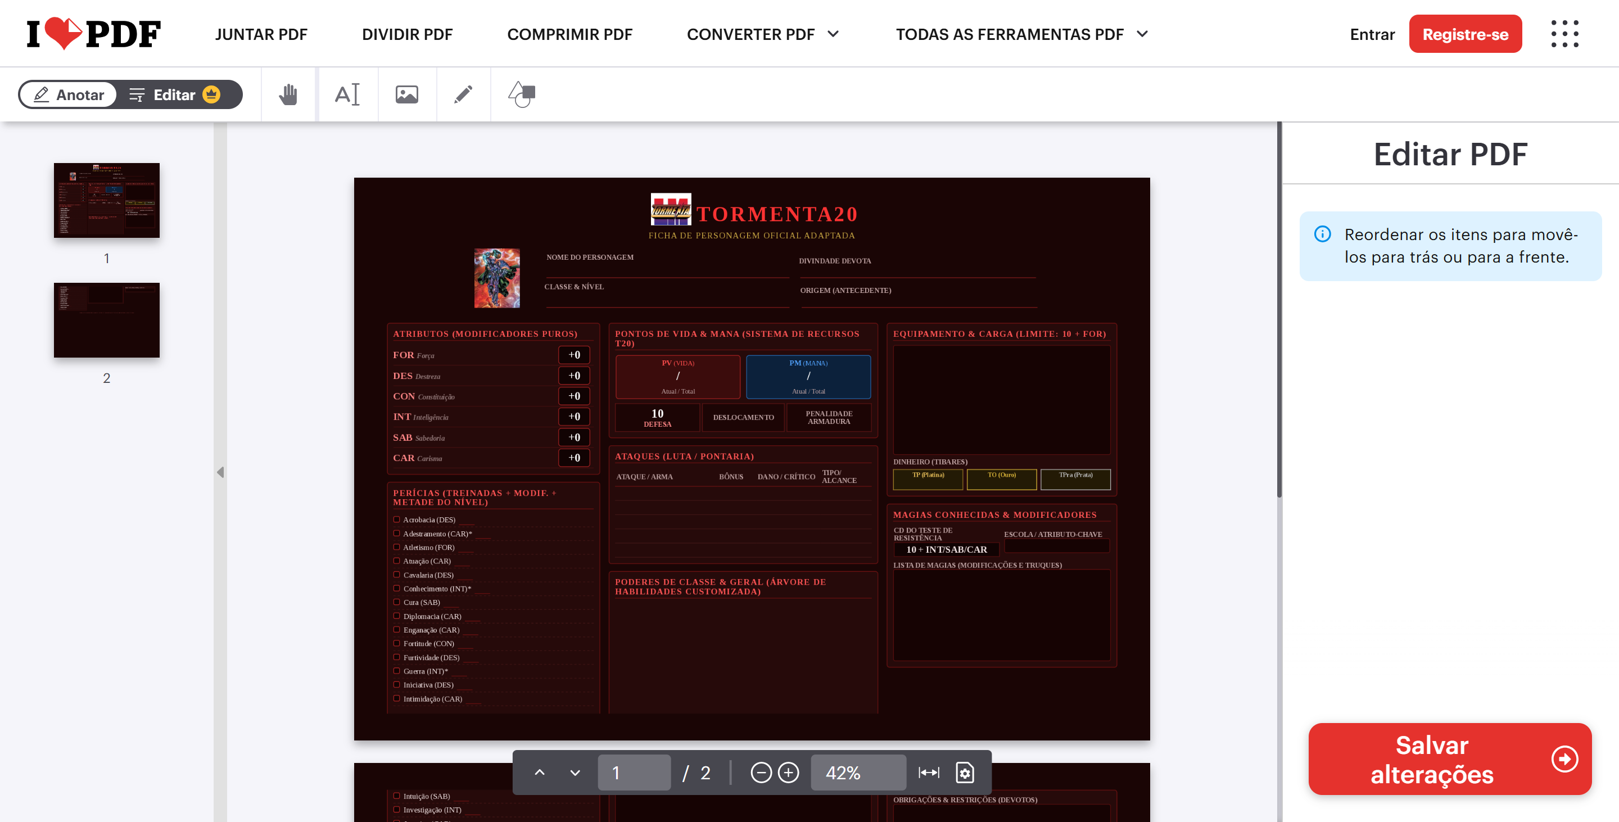Open page settings gear icon
This screenshot has width=1619, height=822.
965,773
